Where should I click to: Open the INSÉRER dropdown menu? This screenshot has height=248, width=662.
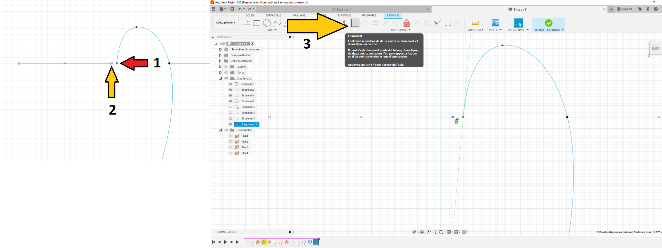[x=495, y=30]
